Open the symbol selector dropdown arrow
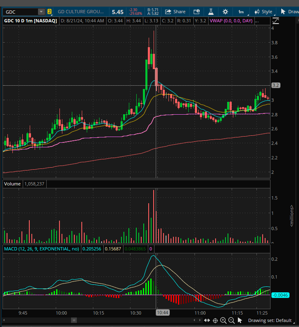 41,12
